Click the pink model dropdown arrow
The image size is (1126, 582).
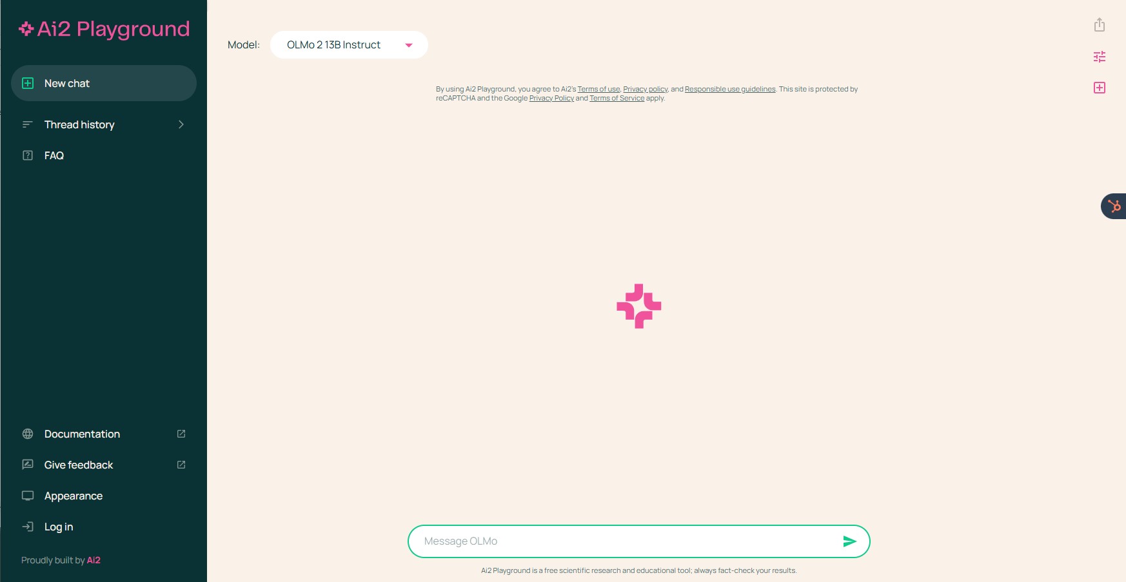click(x=409, y=45)
